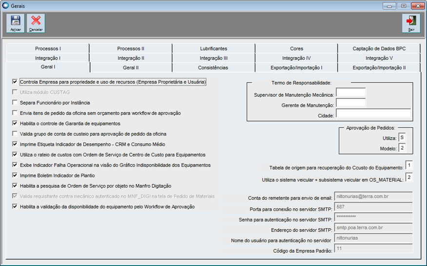Click Supervisor de Manutenção Mecânica field
This screenshot has width=427, height=266.
click(351, 92)
